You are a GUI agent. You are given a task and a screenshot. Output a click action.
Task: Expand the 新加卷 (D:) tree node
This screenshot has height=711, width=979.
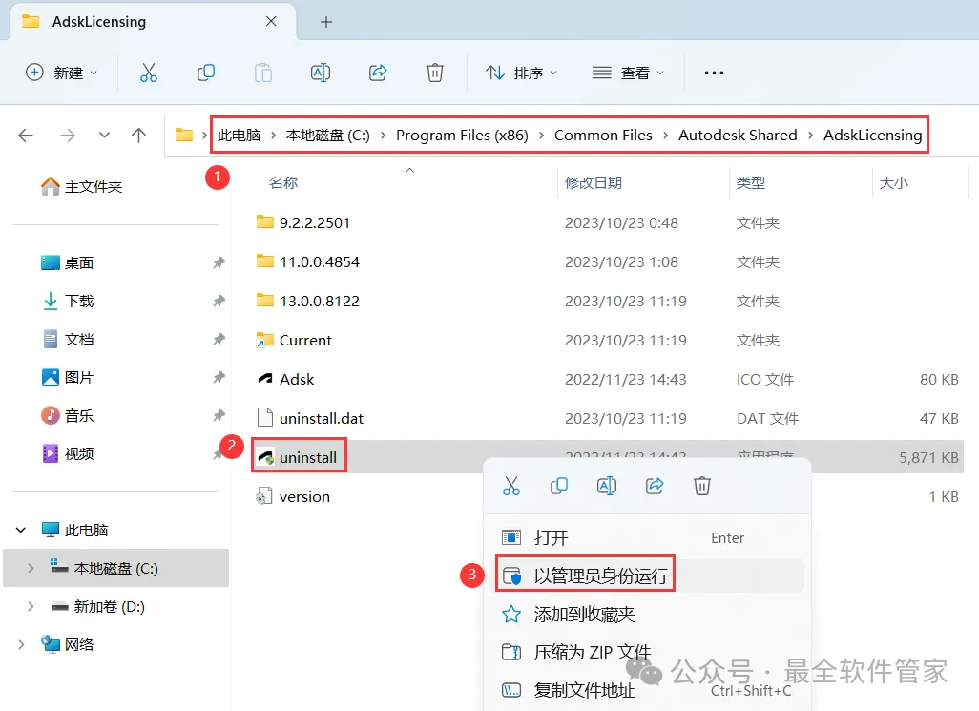tap(31, 606)
